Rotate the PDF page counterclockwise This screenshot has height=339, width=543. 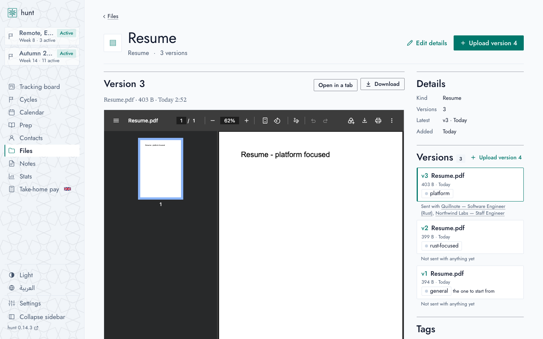tap(277, 121)
